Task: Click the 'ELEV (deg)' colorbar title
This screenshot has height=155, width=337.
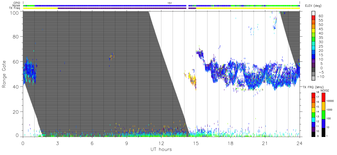Action: click(314, 5)
